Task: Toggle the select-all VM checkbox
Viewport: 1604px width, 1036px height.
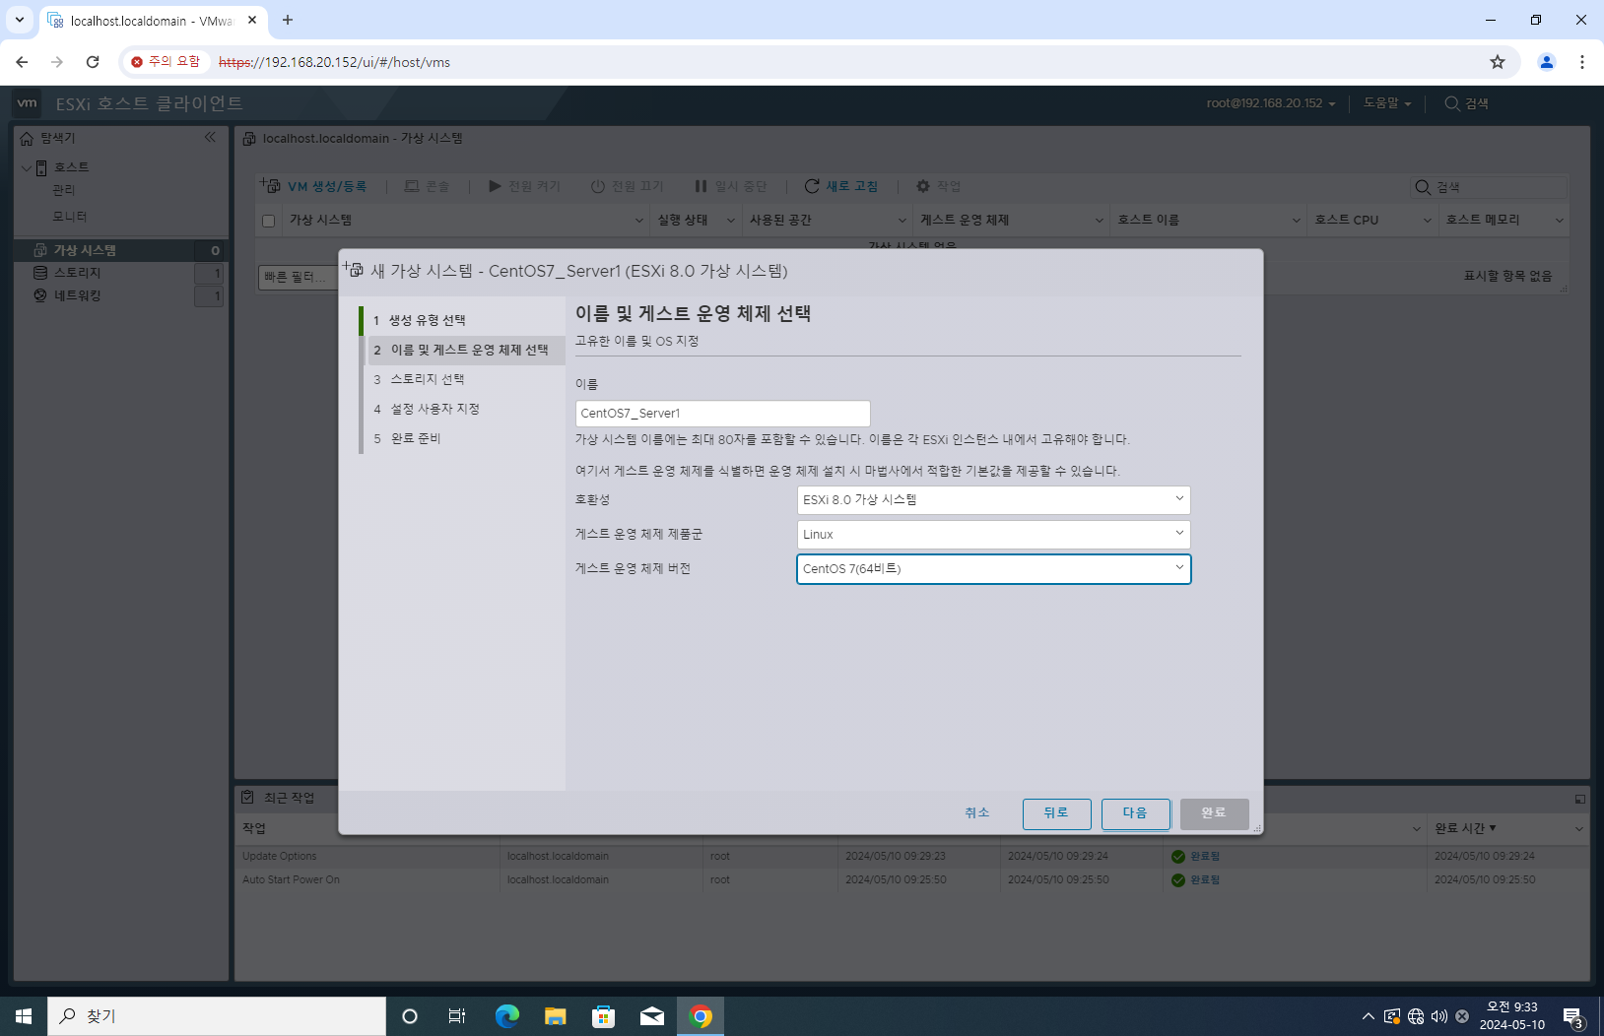Action: [268, 221]
